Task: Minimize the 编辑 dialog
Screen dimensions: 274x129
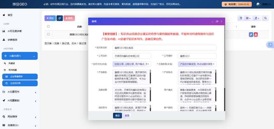Action: [x=213, y=21]
